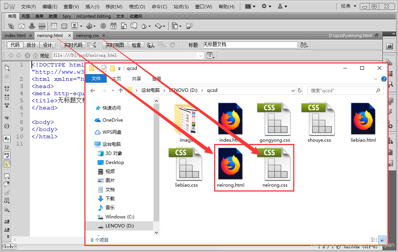This screenshot has height=252, width=398.
Task: Go to home address icon
Action: point(36,55)
